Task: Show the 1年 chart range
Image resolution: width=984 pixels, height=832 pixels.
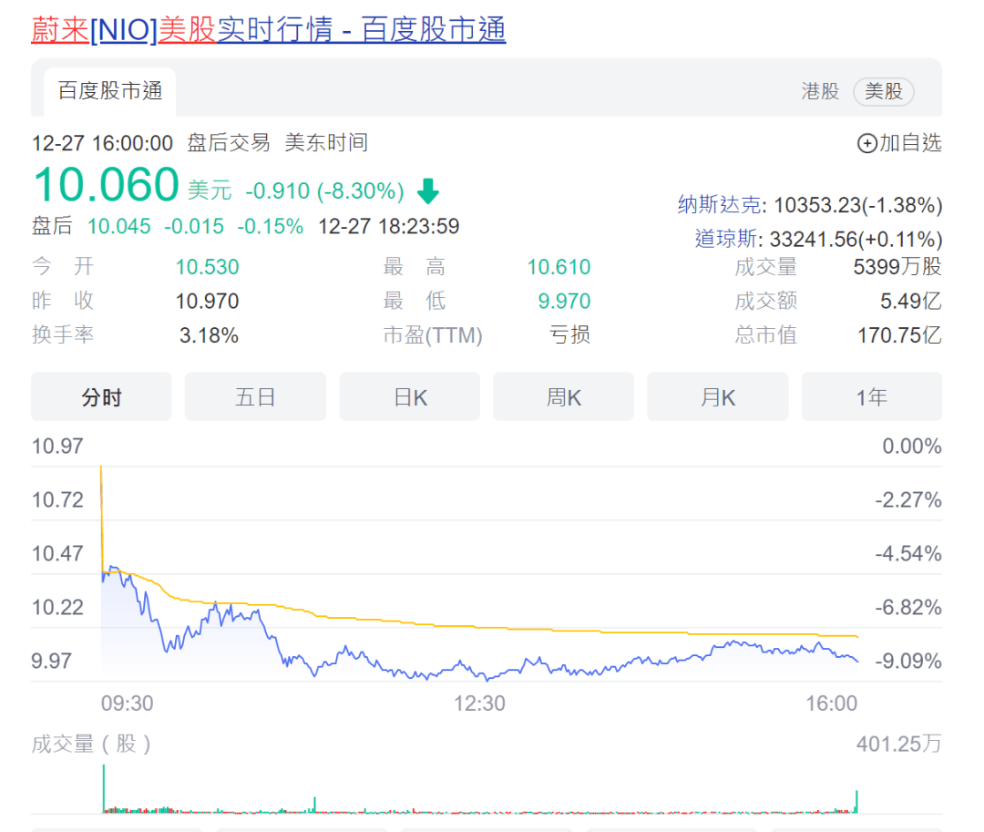Action: pos(872,397)
